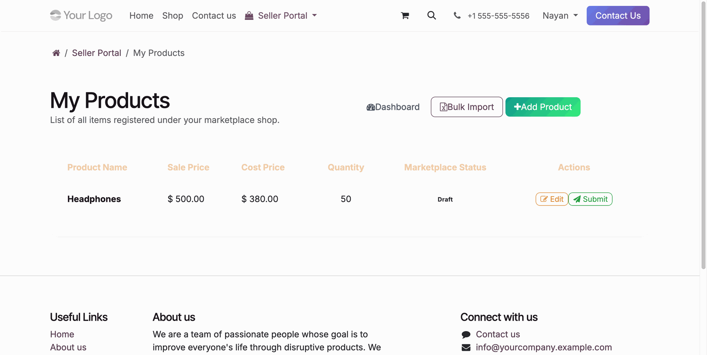The height and width of the screenshot is (355, 707).
Task: Click the $ 500.00 sale price
Action: pos(186,199)
